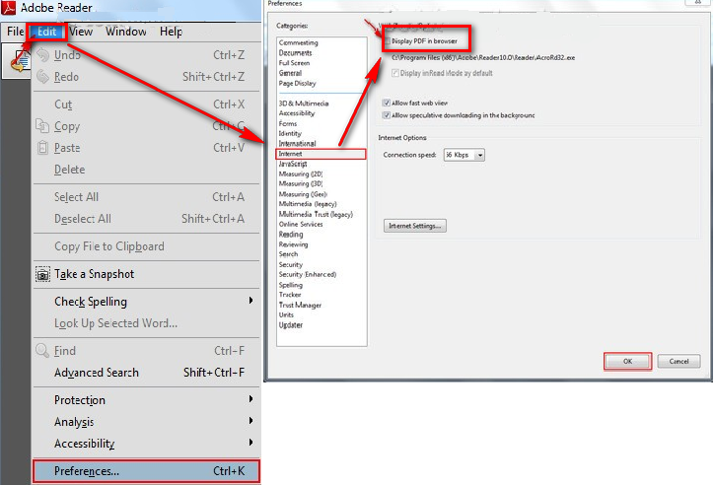Choose Delete in the Edit menu
This screenshot has width=715, height=485.
pos(146,170)
